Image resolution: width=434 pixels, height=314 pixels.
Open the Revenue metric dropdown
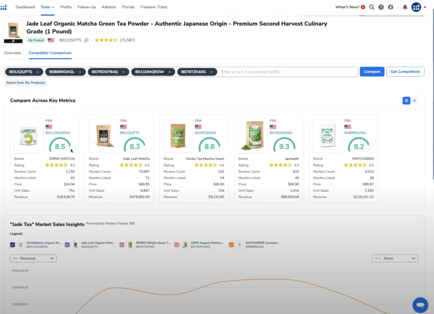click(33, 258)
